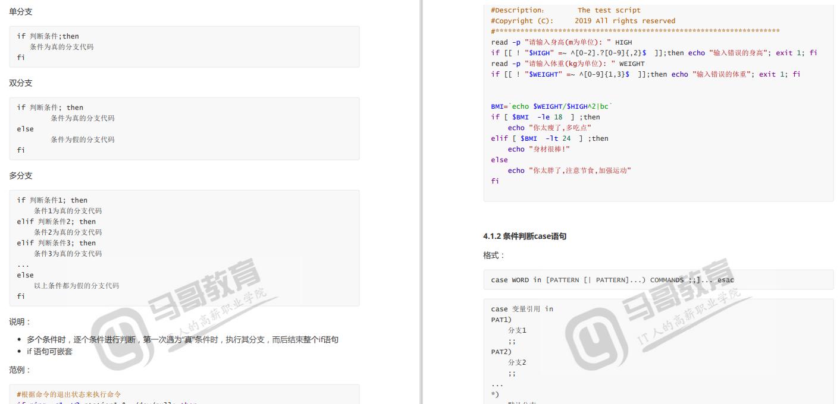Click the comment '#根据命令的退出状态来执行命令'

69,394
